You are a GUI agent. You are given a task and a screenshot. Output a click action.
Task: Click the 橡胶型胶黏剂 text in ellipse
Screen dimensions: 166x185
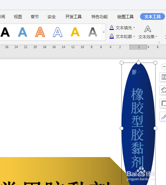137,128
